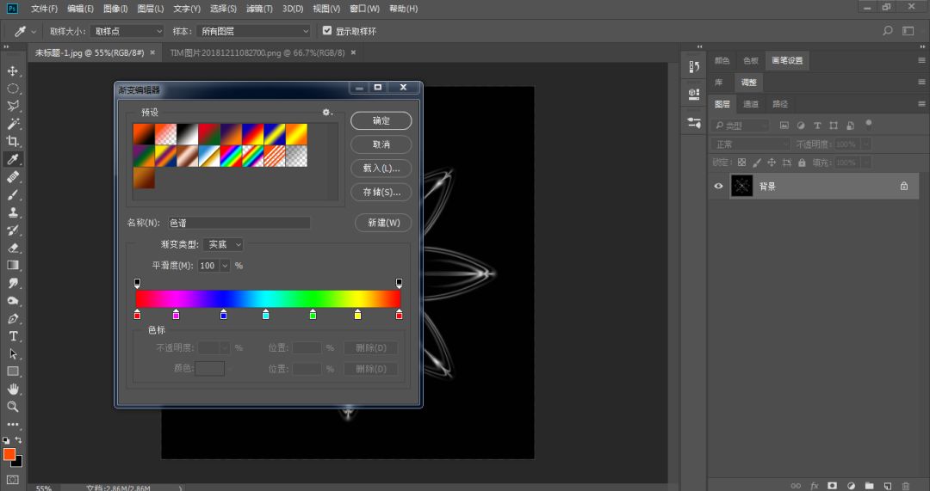Select the horizontal Type tool
This screenshot has height=491, width=930.
[x=13, y=336]
